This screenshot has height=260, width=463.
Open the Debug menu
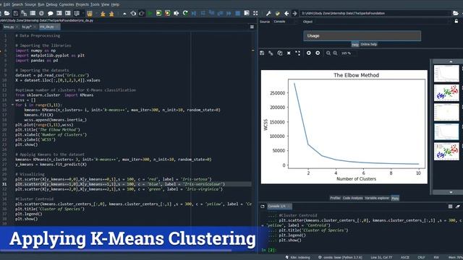(x=51, y=4)
